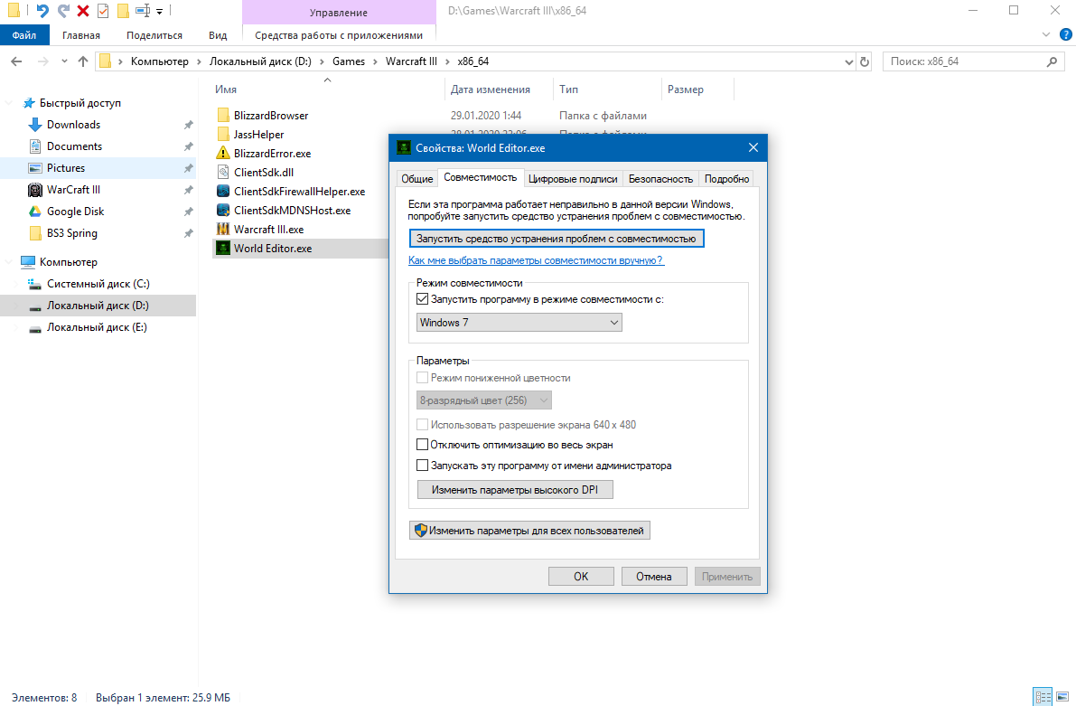1076x706 pixels.
Task: Refresh the x86_64 folder view
Action: tap(865, 61)
